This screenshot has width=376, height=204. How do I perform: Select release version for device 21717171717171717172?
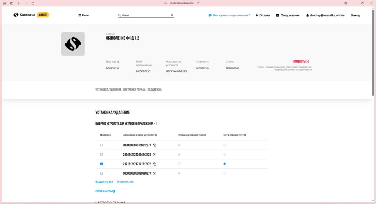click(179, 164)
